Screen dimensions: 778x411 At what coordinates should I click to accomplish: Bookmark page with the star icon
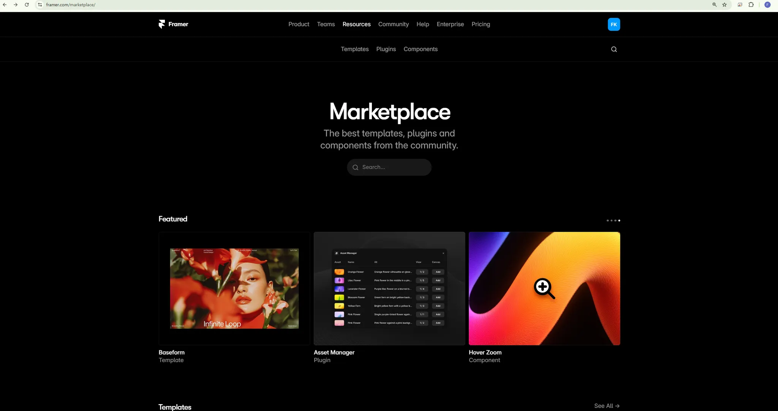[724, 5]
